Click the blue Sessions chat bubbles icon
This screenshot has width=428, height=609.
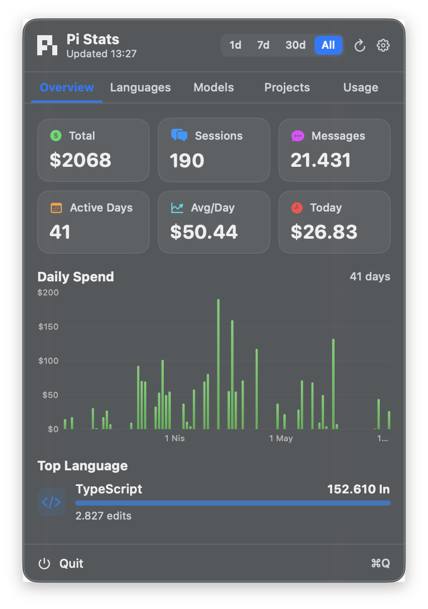[x=179, y=135]
